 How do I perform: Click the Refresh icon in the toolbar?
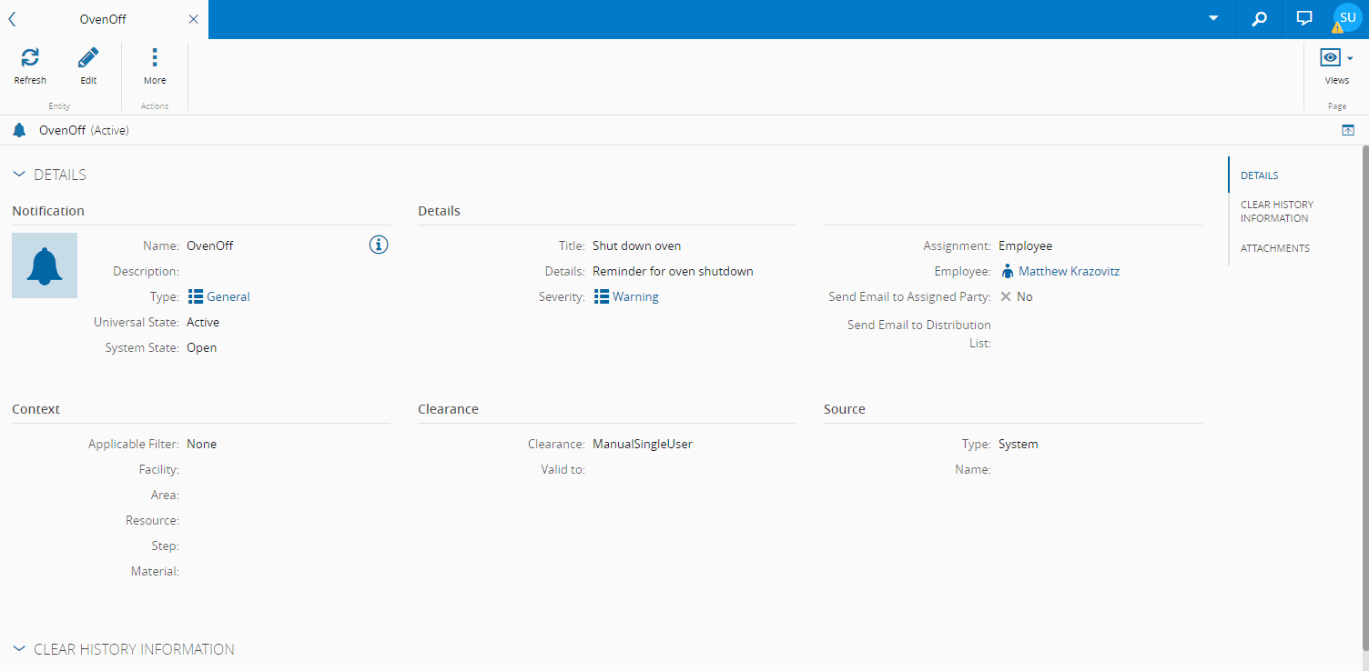coord(30,59)
